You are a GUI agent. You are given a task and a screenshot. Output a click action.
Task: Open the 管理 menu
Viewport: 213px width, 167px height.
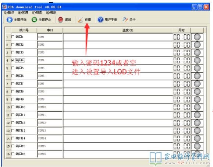pyautogui.click(x=23, y=13)
